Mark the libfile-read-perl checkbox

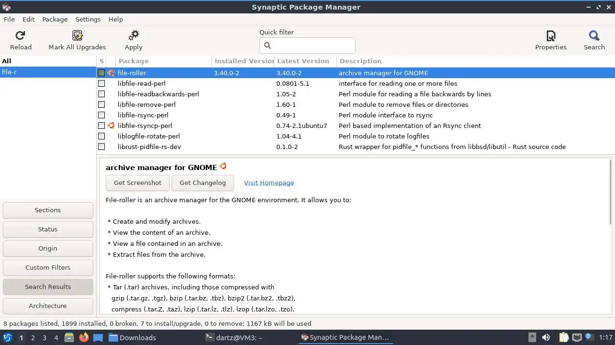click(x=101, y=83)
